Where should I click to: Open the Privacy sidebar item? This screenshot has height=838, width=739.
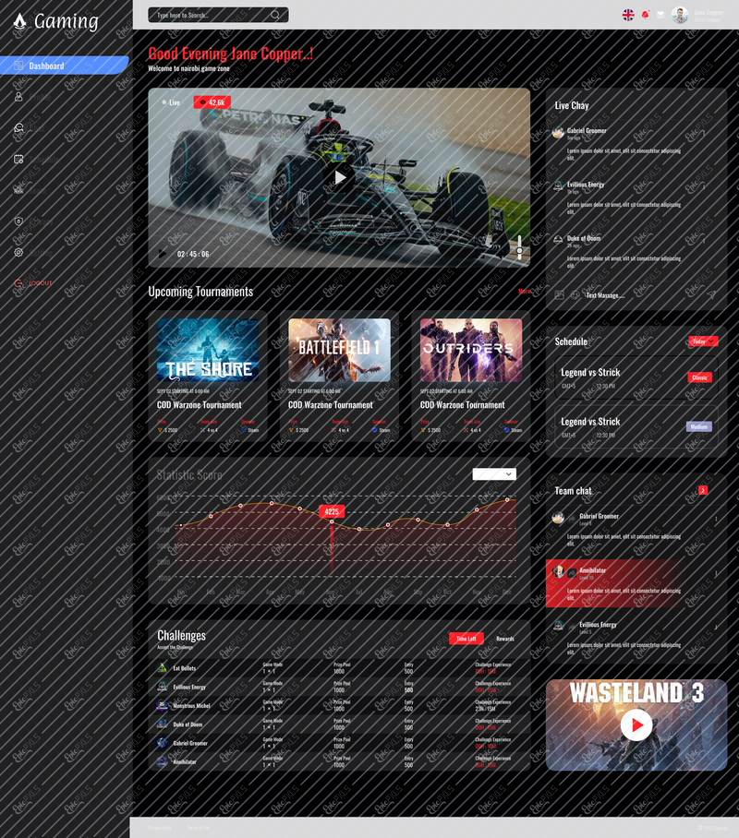tap(33, 221)
